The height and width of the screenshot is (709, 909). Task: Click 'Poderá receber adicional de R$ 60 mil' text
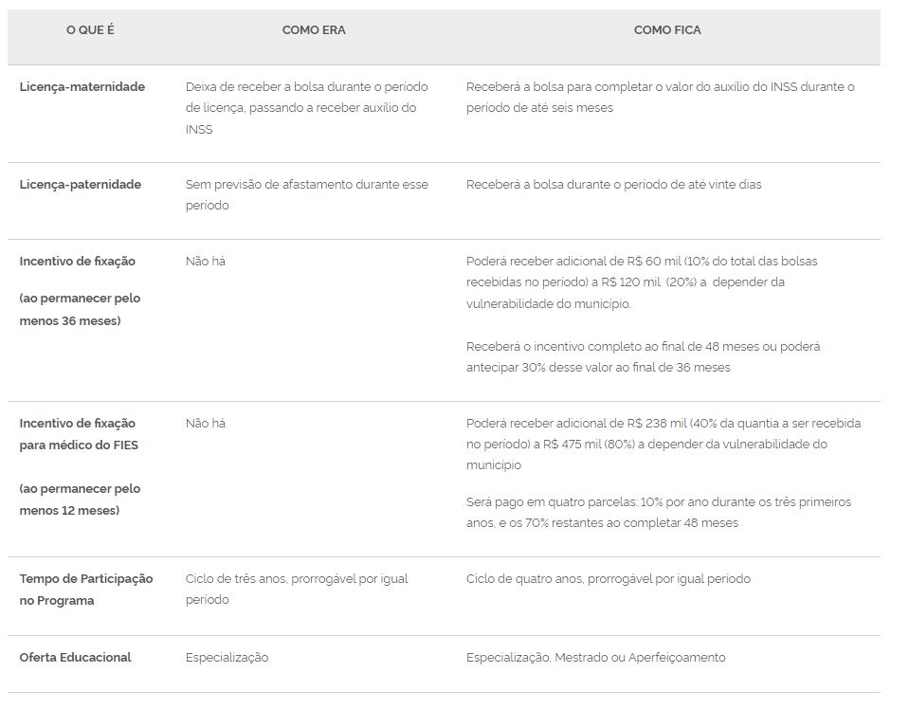point(642,282)
